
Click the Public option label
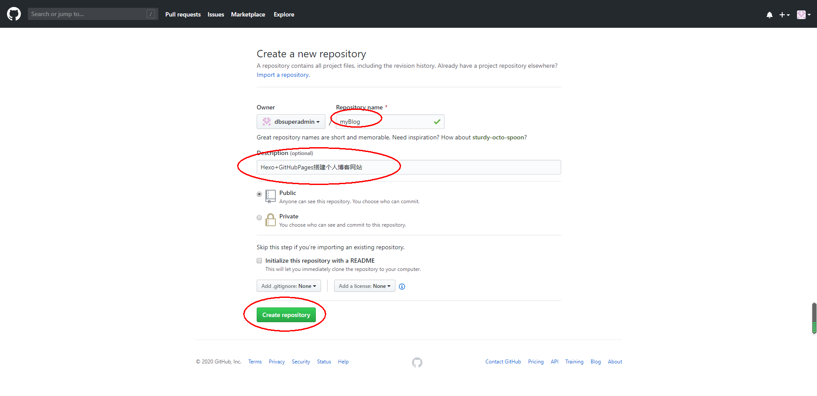288,193
